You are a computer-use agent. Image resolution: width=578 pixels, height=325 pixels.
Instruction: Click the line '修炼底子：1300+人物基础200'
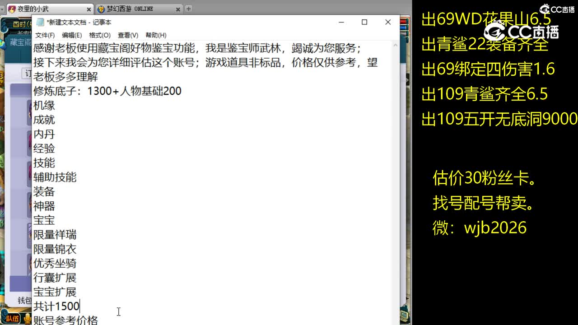coord(107,91)
